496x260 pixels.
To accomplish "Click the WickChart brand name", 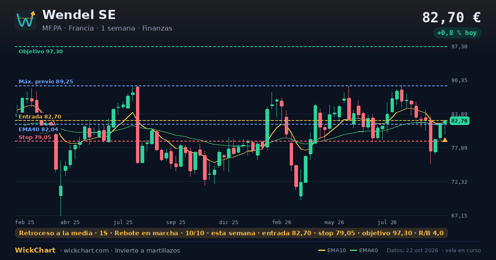I will (x=35, y=251).
